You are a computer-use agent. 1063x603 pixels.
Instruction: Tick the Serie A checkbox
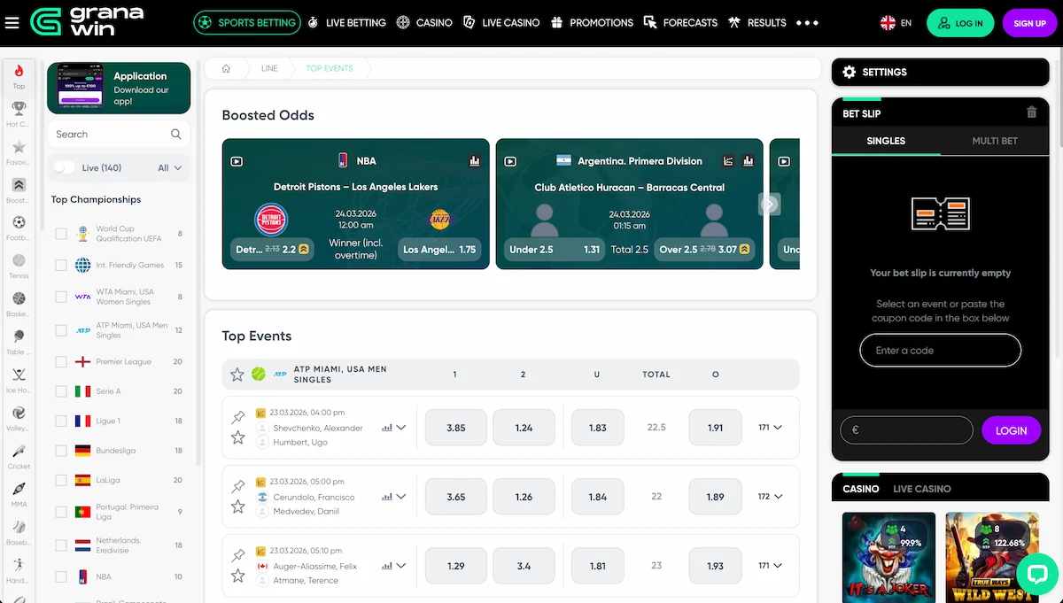tap(61, 391)
